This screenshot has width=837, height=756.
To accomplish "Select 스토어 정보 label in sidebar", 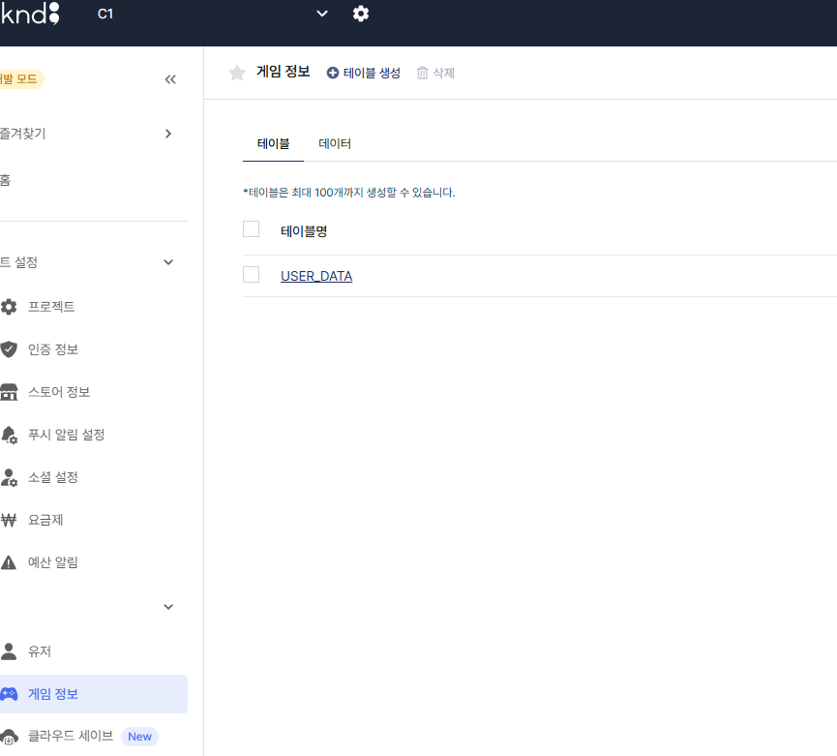I will pyautogui.click(x=59, y=392).
